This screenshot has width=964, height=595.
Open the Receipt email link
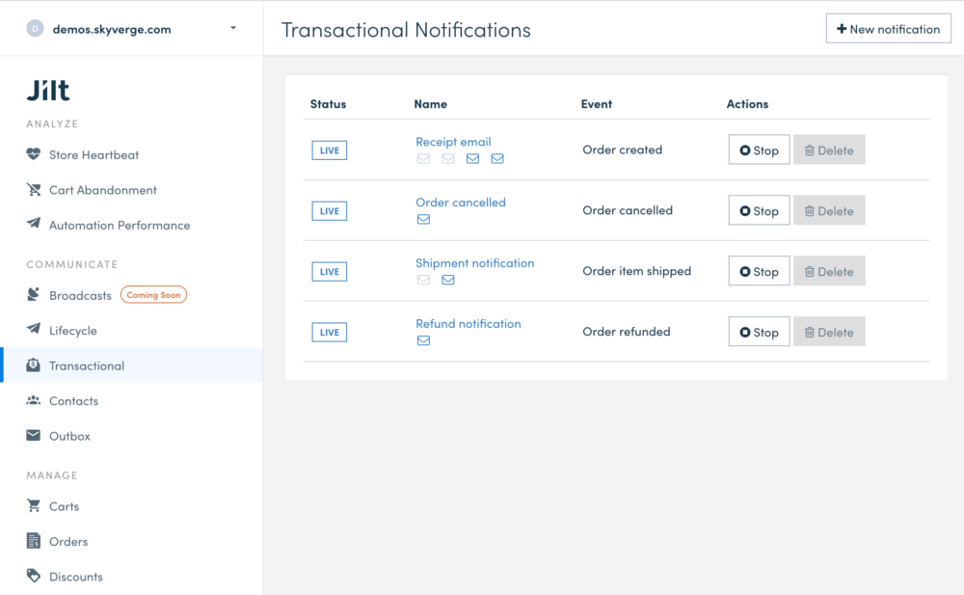point(453,142)
